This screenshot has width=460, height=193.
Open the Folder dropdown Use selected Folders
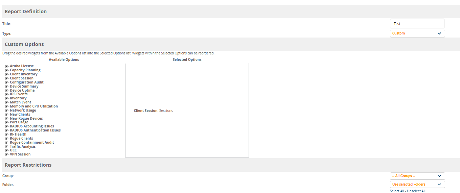point(417,185)
